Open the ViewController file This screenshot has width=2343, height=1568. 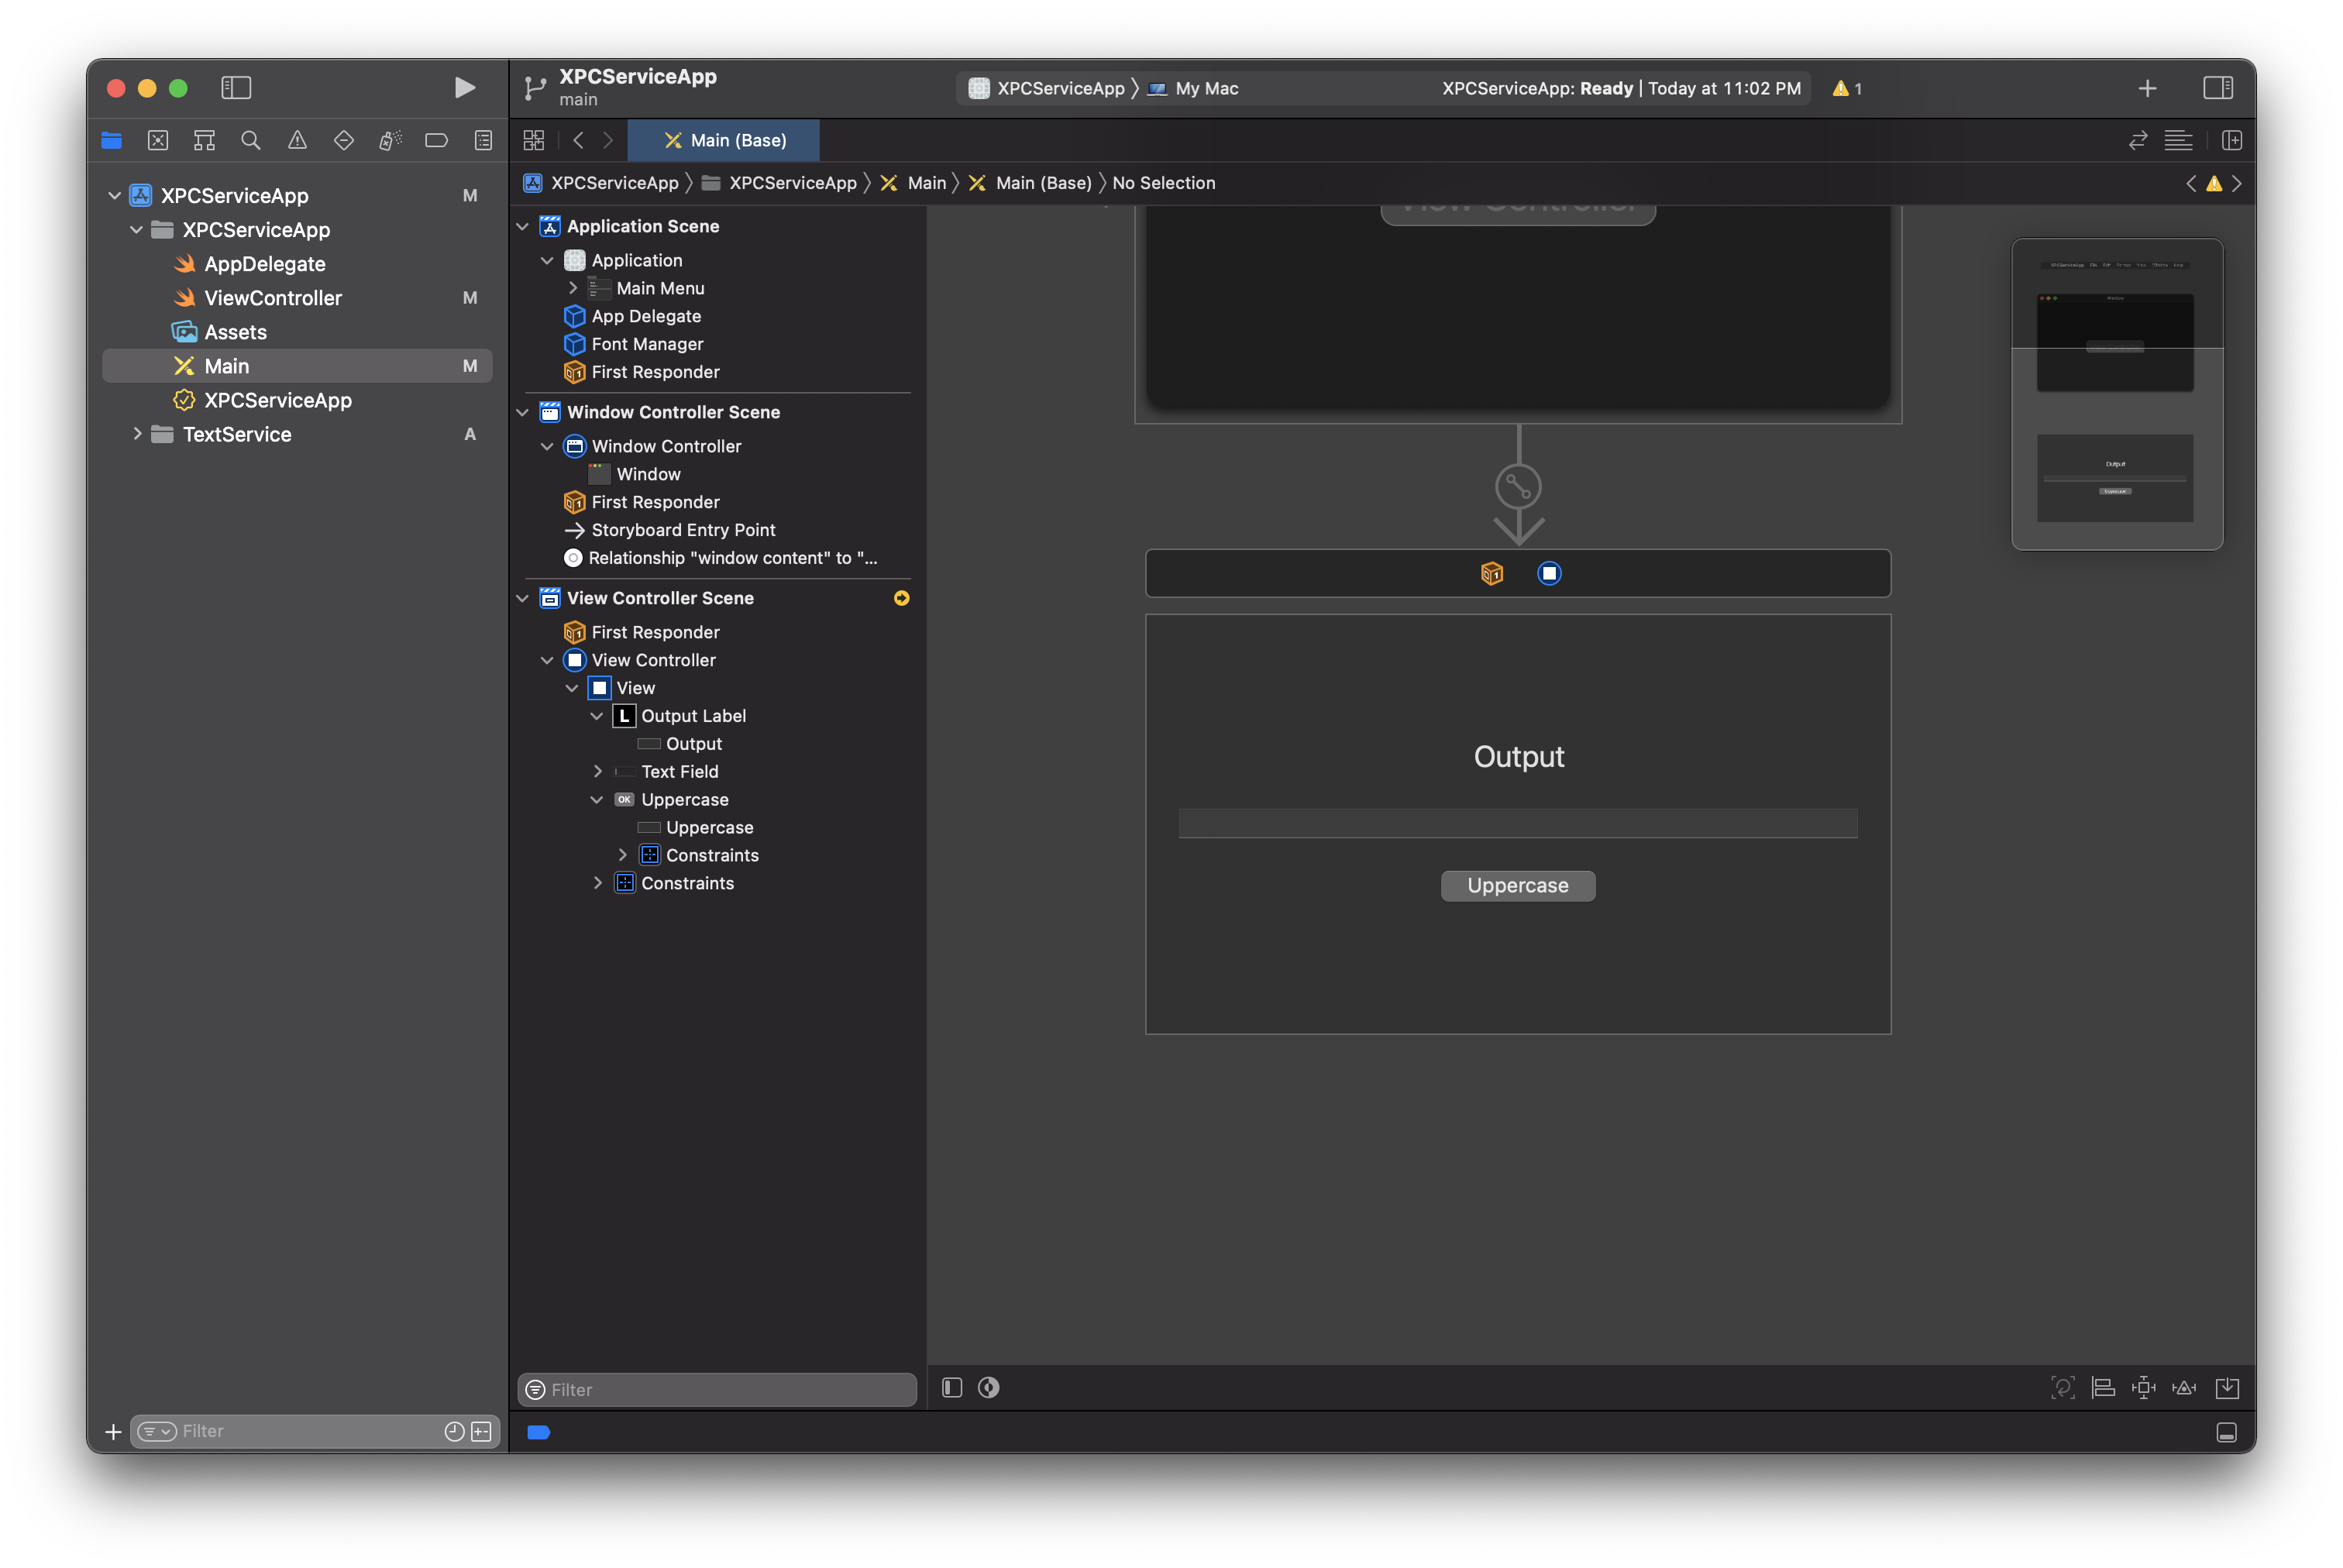pos(273,298)
